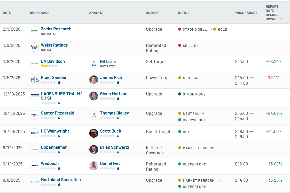Screen dimensions: 290x193
Task: Click the DATE column header
Action: pyautogui.click(x=7, y=13)
